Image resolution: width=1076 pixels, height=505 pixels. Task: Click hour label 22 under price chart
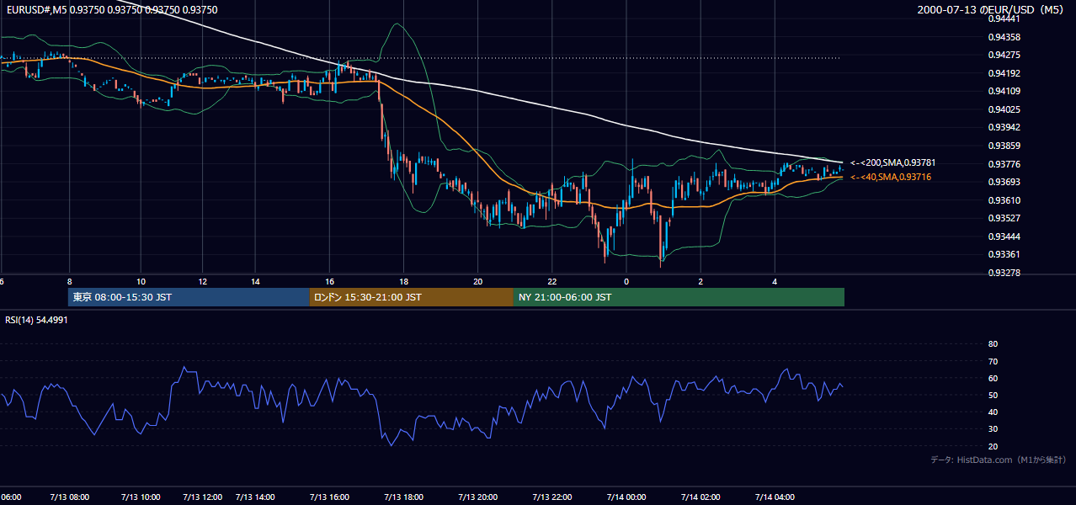point(551,281)
